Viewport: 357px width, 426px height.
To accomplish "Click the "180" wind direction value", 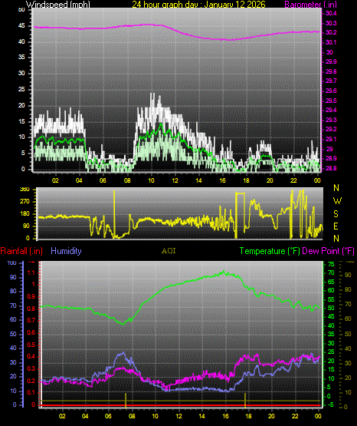I will (x=25, y=214).
